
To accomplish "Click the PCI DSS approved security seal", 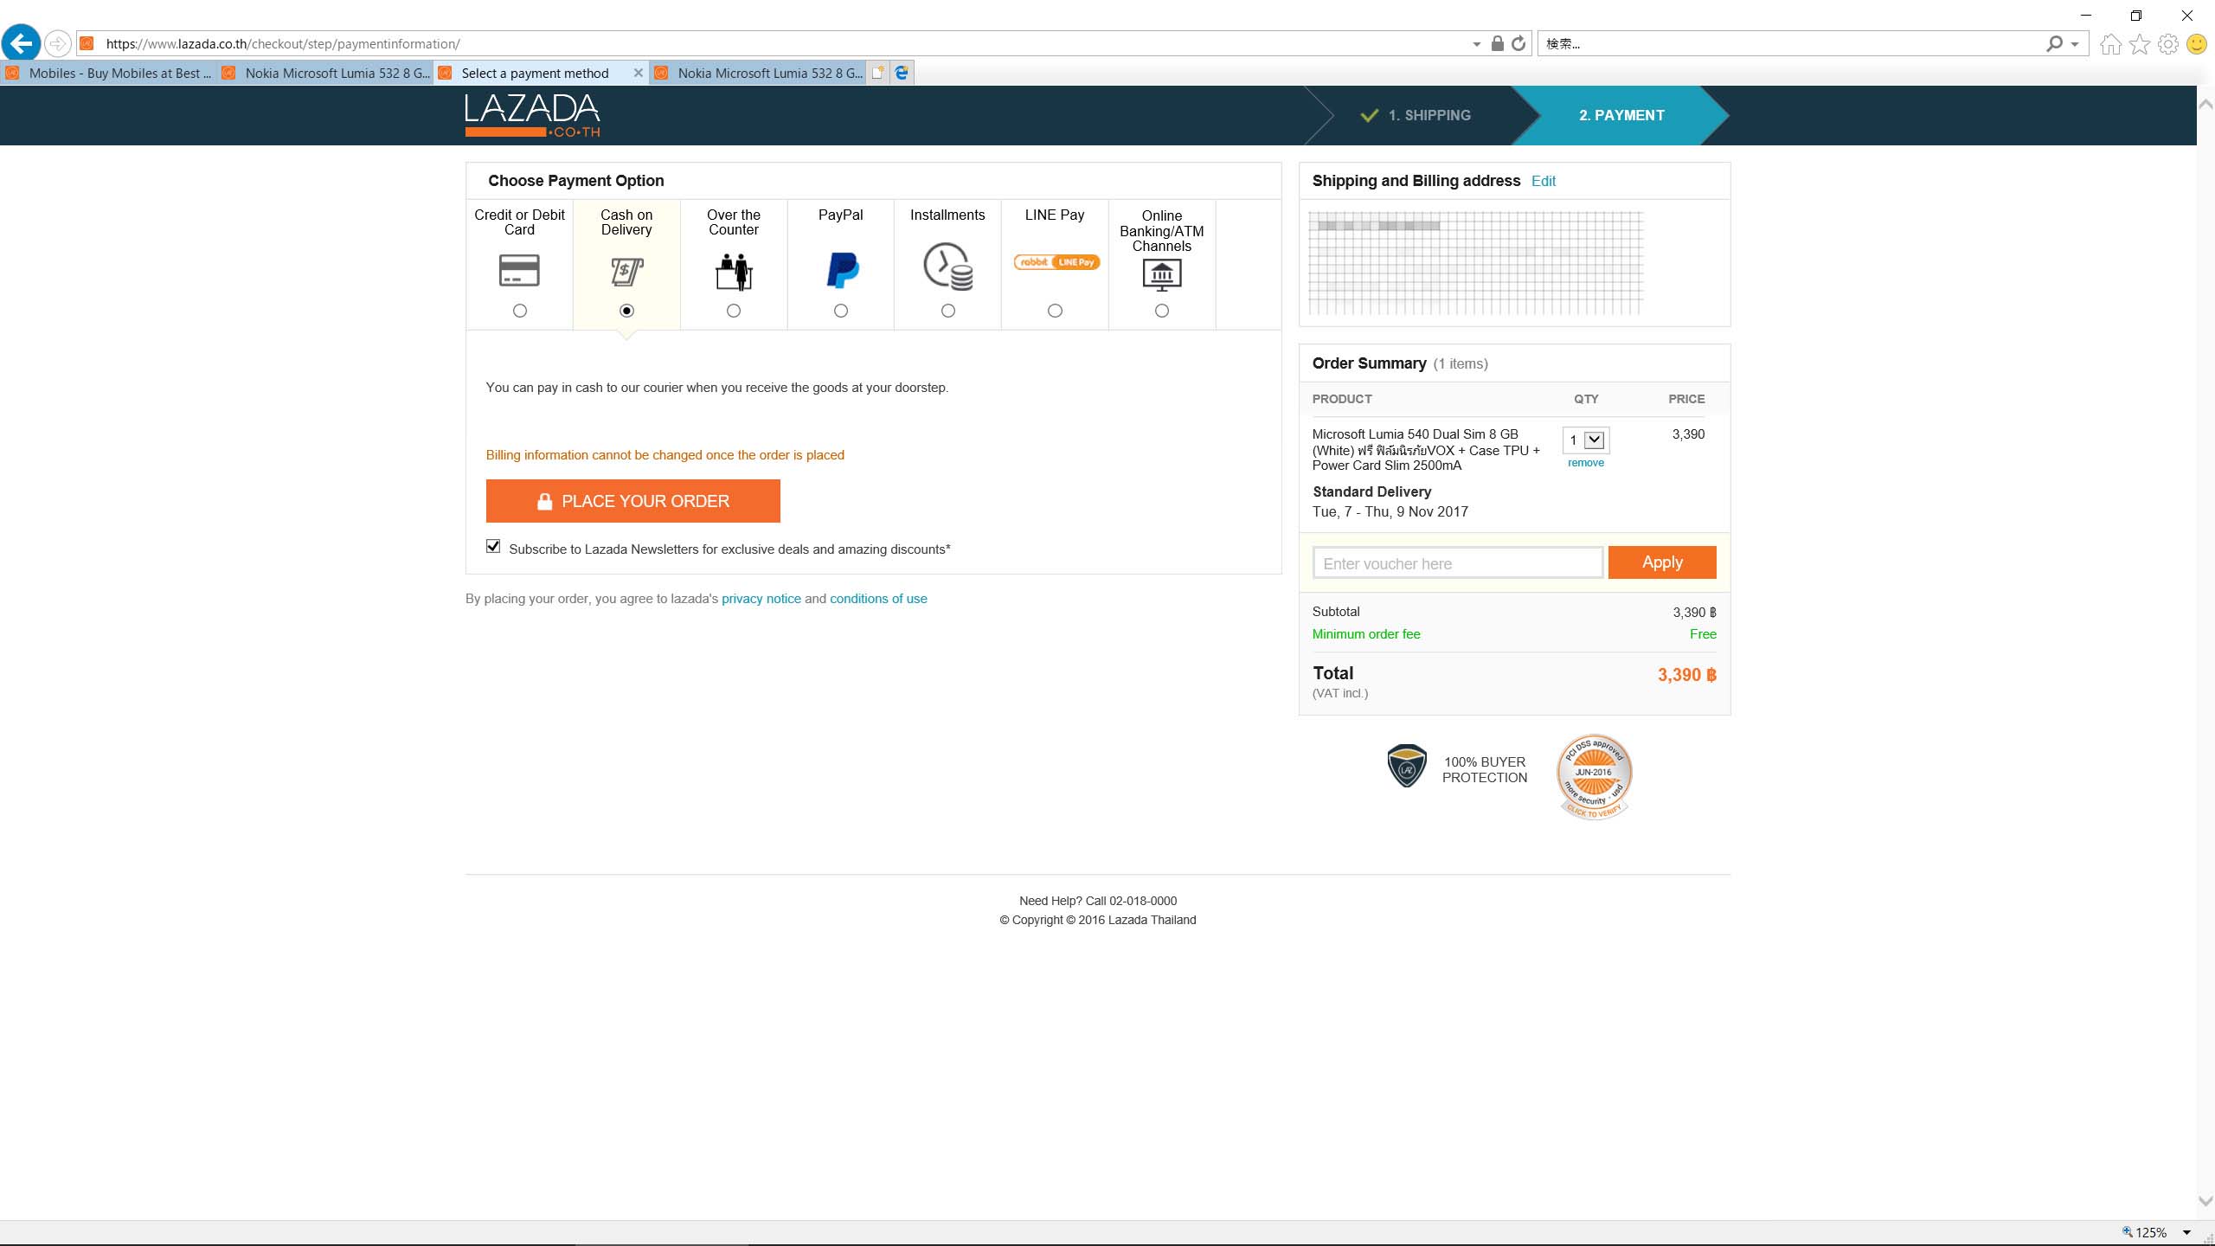I will (1594, 776).
